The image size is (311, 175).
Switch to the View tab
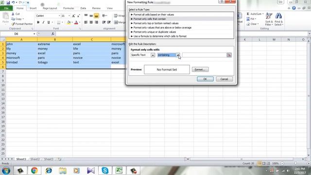[x=109, y=8]
